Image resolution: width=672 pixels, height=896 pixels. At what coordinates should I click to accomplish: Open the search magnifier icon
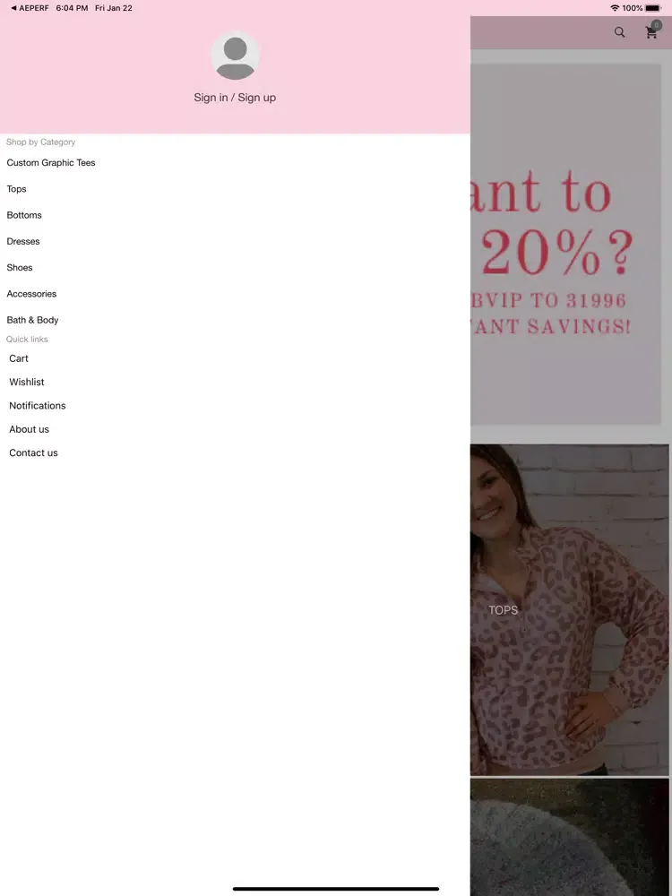point(619,32)
